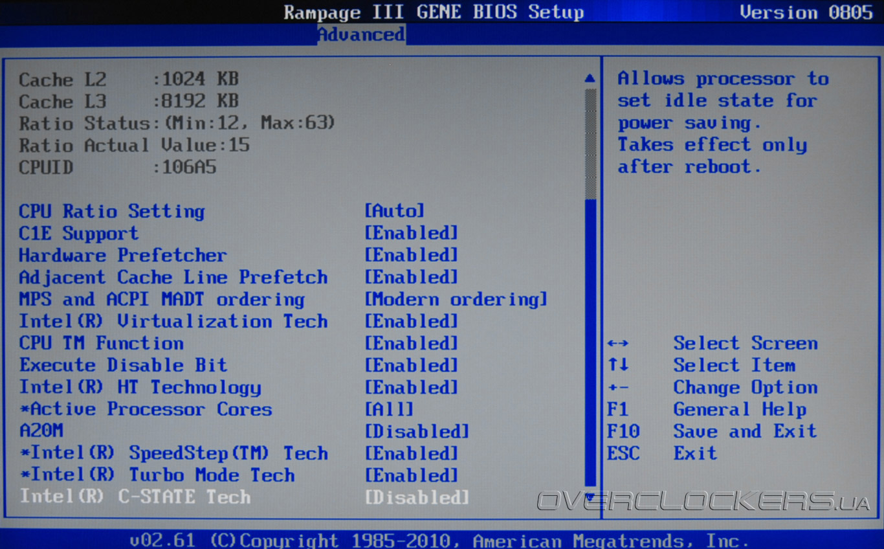Toggle the A20M [Disabled] value
The width and height of the screenshot is (884, 549).
coord(417,431)
